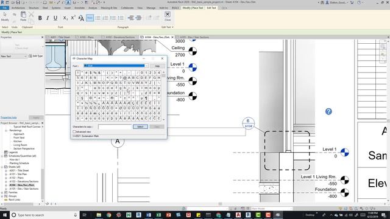The image size is (390, 219).
Task: Open the text type selector dropdown
Action: 13,57
